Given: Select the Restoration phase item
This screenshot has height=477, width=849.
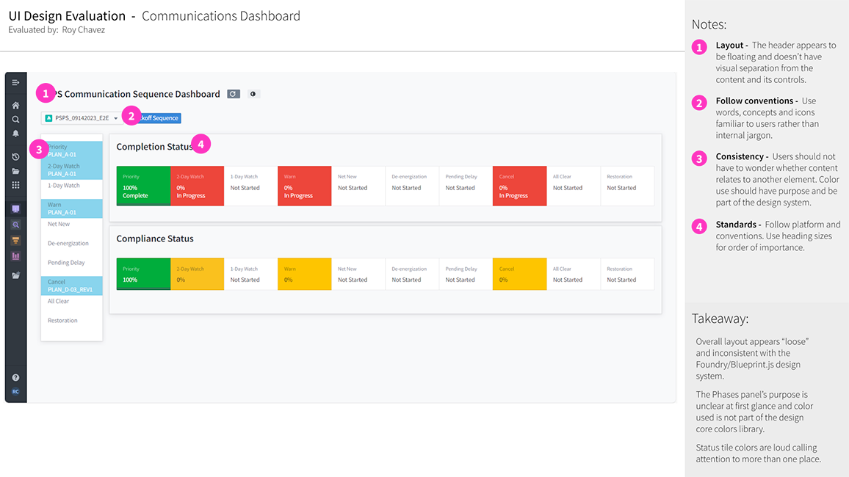Looking at the screenshot, I should coord(71,321).
